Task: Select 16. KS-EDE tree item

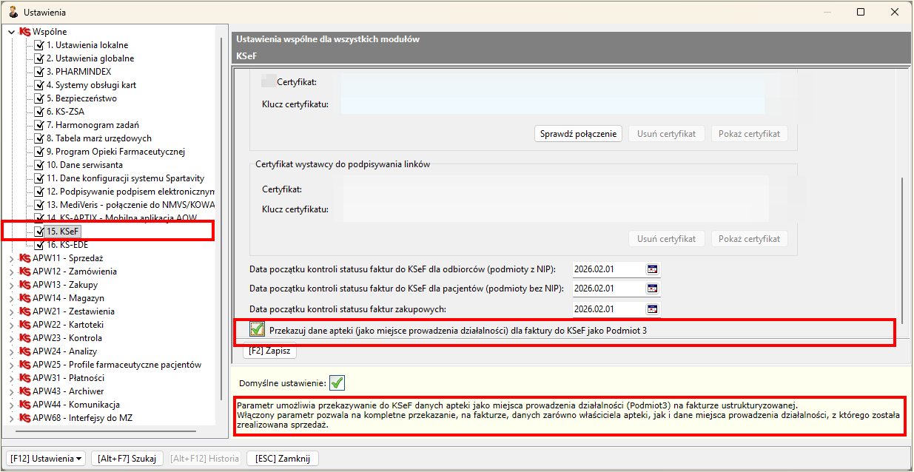Action: point(67,245)
